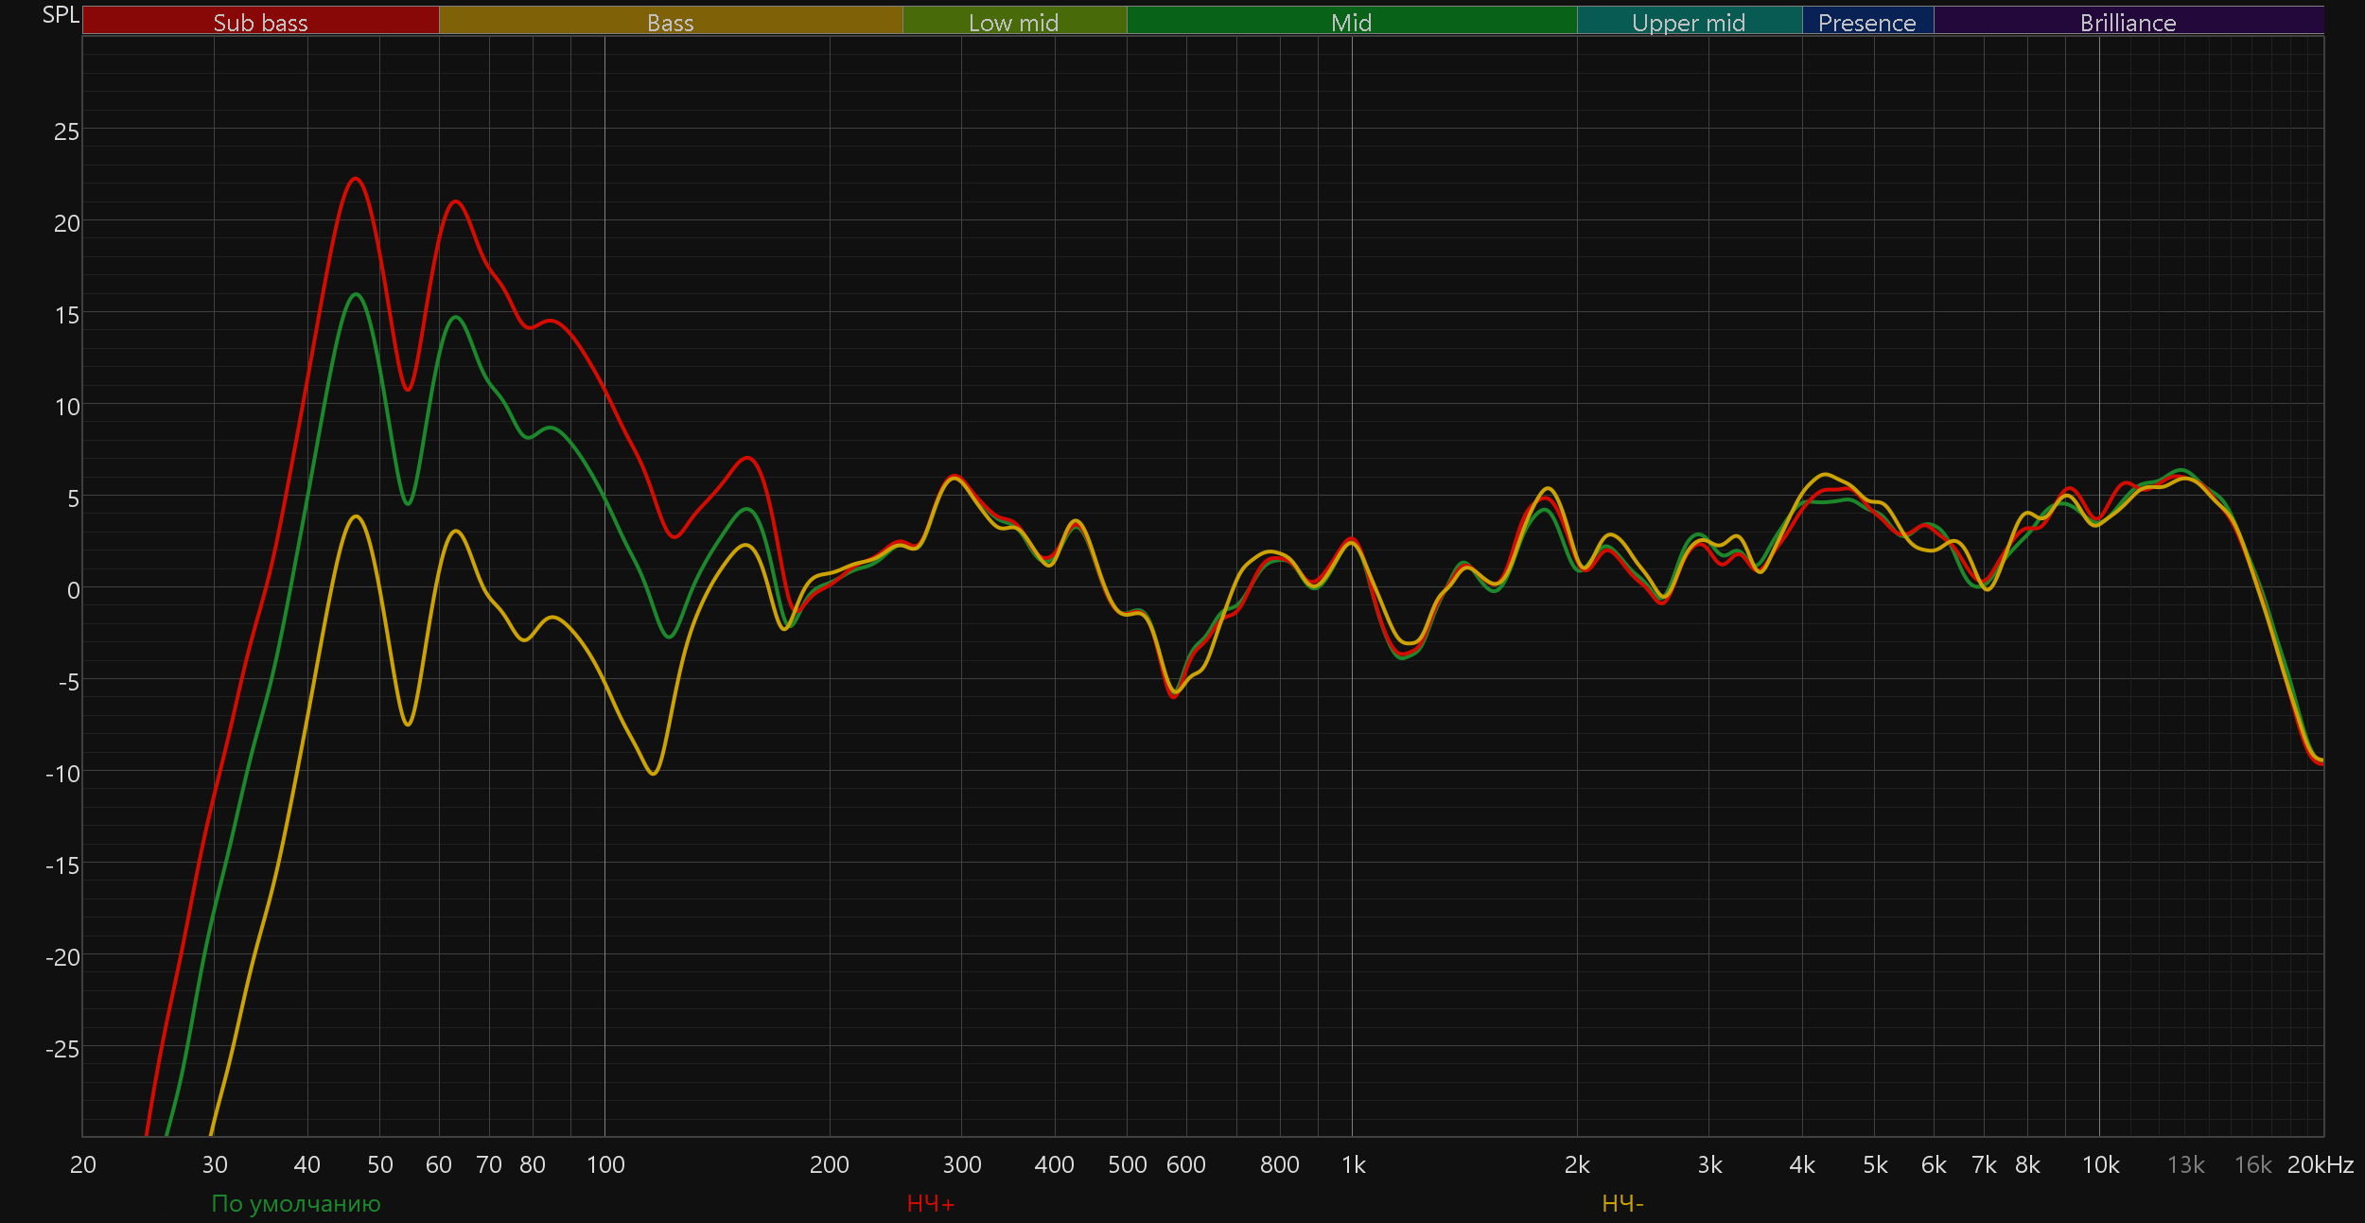Click the 25 dB level axis label
The image size is (2365, 1223).
point(66,131)
